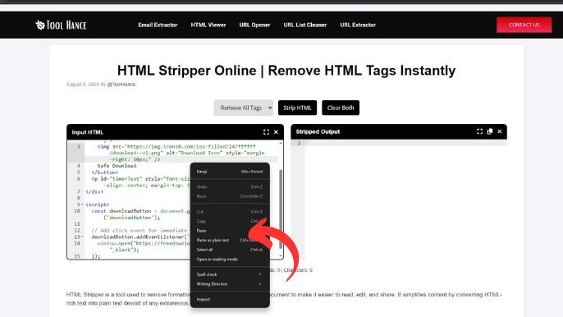Copy the Stripped Output contents
Screen dimensions: 563x317
pyautogui.click(x=490, y=131)
